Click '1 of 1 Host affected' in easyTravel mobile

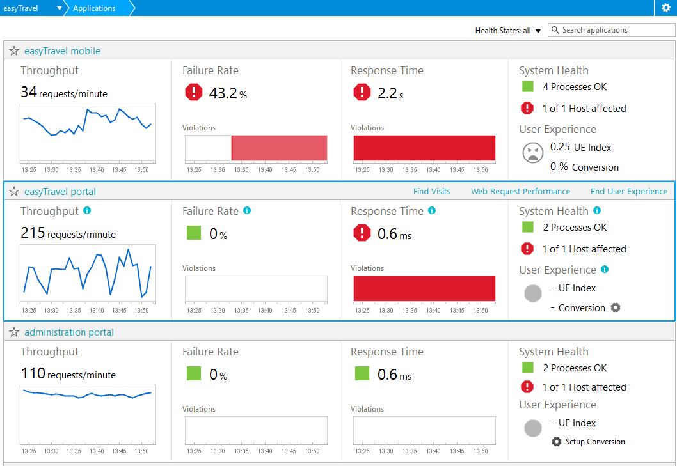click(584, 109)
